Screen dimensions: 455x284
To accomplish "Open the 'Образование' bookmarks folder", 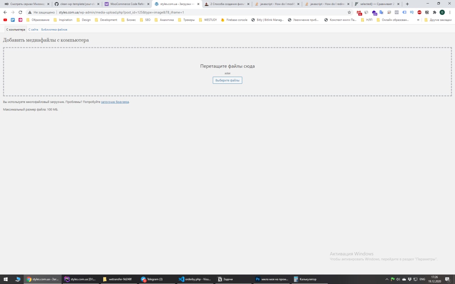I will [x=38, y=20].
